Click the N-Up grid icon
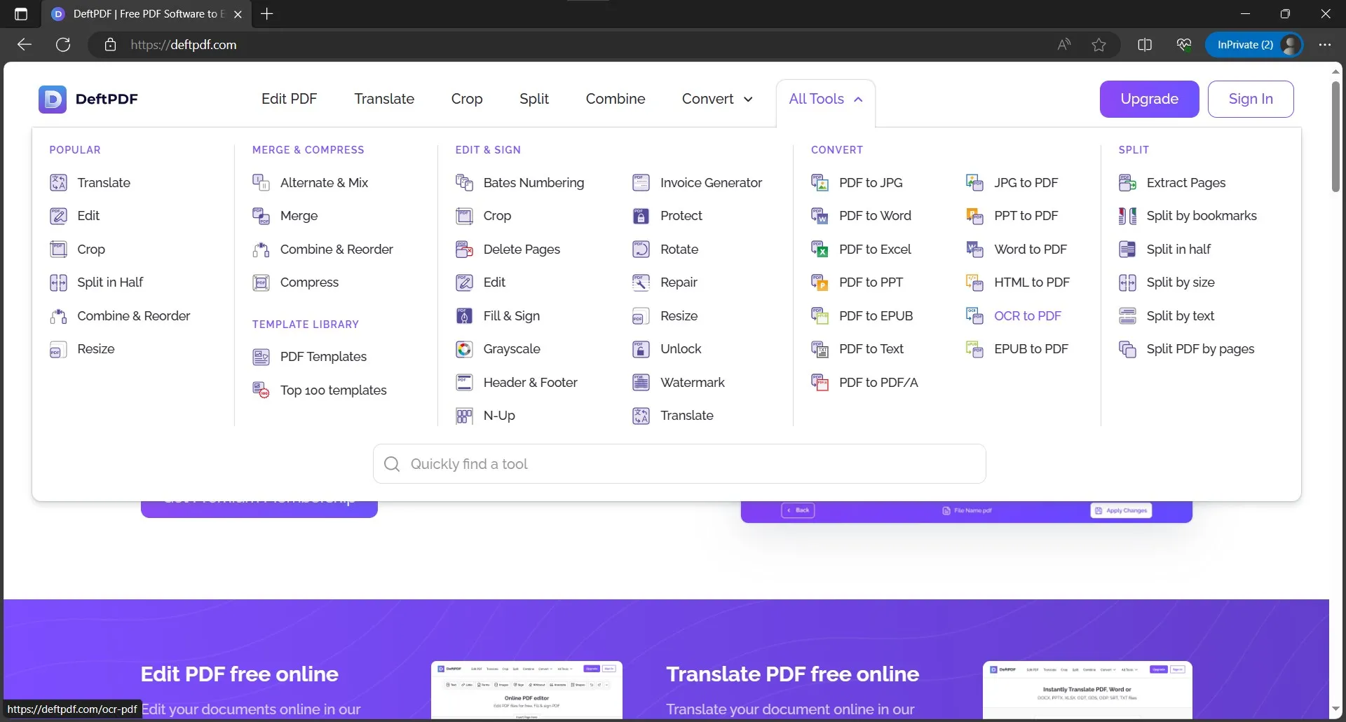Image resolution: width=1346 pixels, height=722 pixels. pyautogui.click(x=464, y=416)
